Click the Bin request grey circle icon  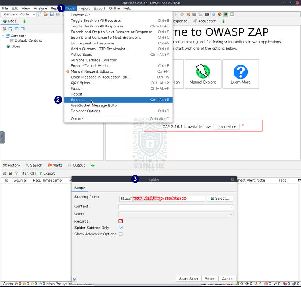182,14
